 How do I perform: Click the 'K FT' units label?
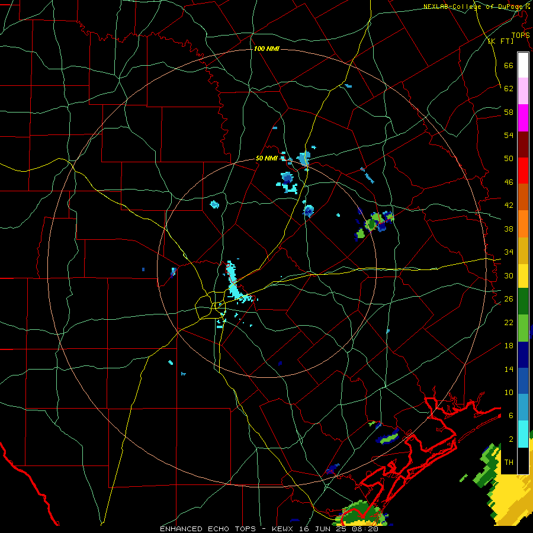point(500,41)
